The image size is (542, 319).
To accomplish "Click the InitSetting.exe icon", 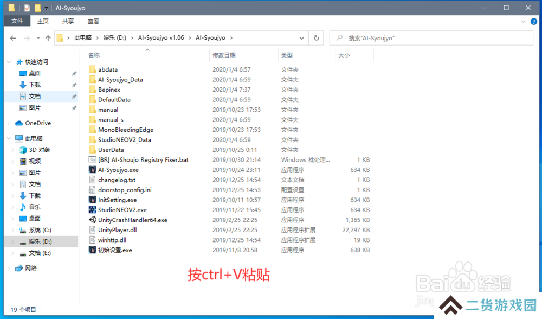I will [92, 200].
